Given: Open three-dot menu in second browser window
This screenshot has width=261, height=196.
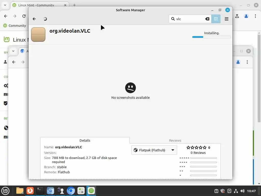Looking at the screenshot, I should [x=247, y=62].
